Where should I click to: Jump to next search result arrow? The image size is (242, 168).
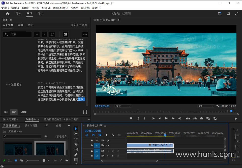click(x=44, y=34)
